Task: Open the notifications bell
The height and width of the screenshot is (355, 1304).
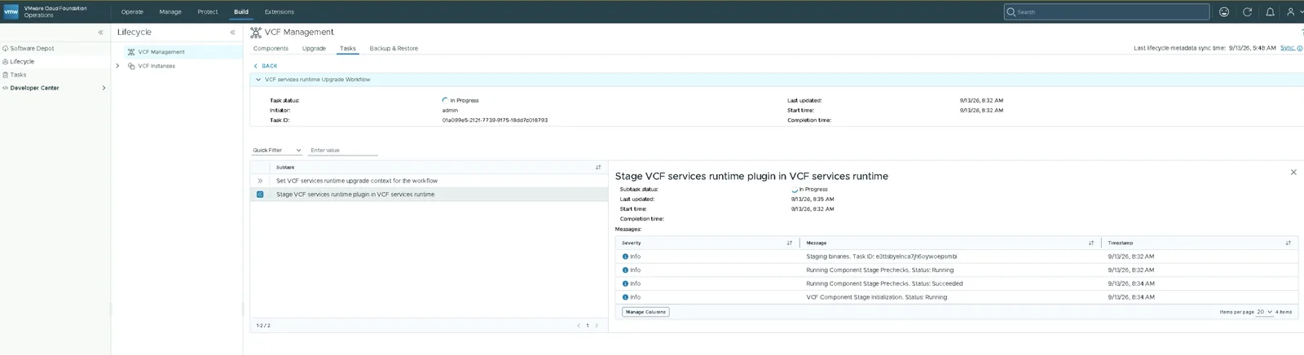Action: (1270, 12)
